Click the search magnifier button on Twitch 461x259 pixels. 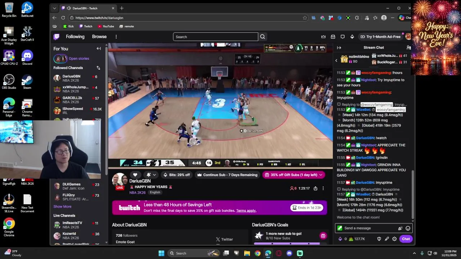(263, 37)
